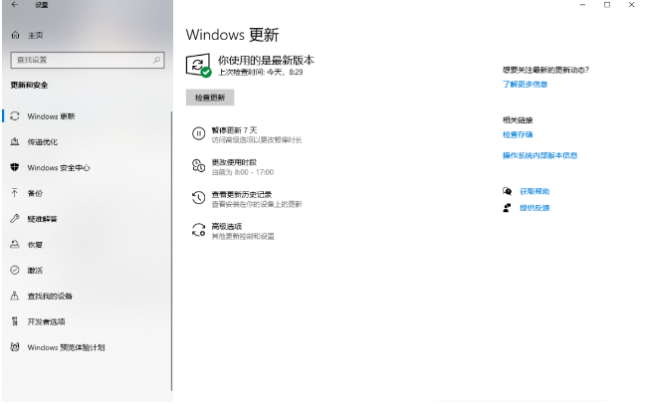The image size is (646, 404).
Task: Open 备份 (Backup) settings
Action: (x=35, y=193)
